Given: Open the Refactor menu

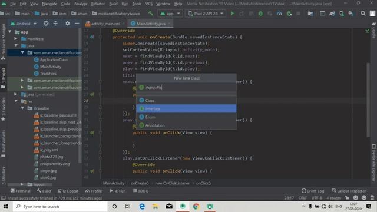Looking at the screenshot, I should point(98,4).
